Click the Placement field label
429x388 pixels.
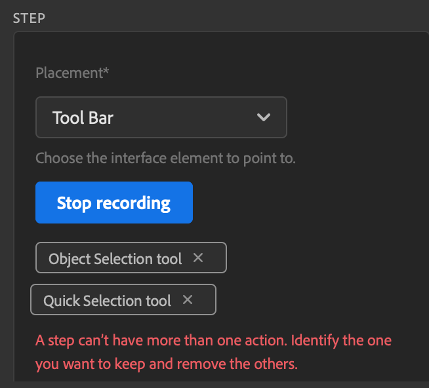68,72
